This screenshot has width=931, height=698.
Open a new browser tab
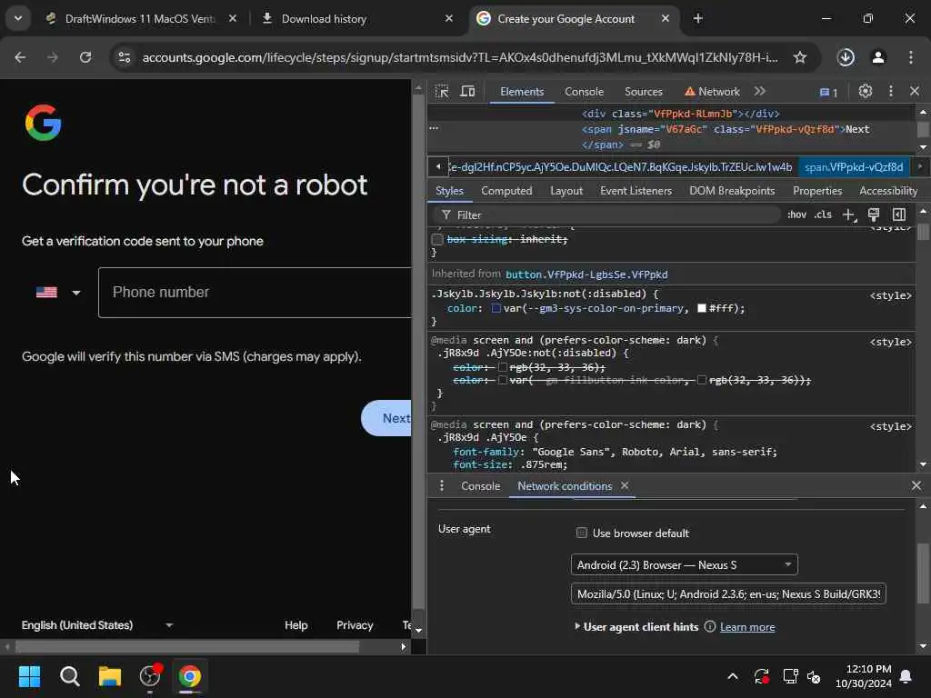tap(697, 18)
